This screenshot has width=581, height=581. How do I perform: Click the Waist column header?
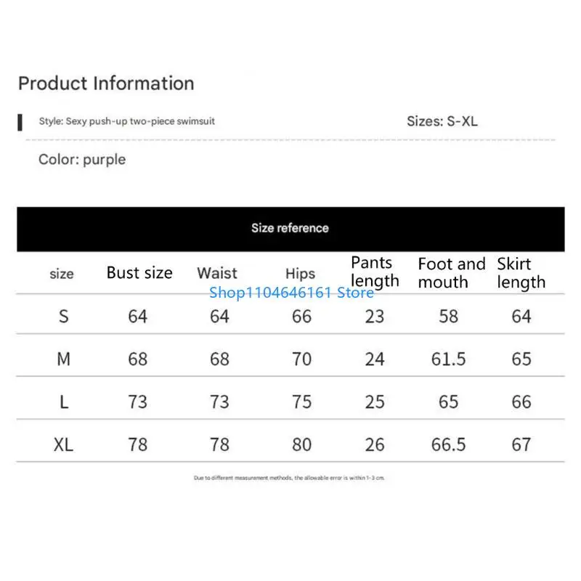click(217, 273)
